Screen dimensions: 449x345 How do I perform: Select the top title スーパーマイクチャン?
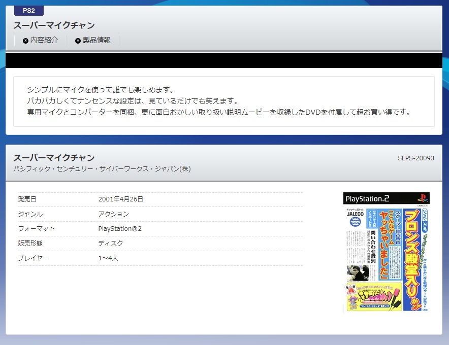(x=54, y=25)
